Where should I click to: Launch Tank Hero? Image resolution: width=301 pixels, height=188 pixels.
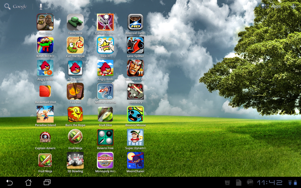[75, 22]
